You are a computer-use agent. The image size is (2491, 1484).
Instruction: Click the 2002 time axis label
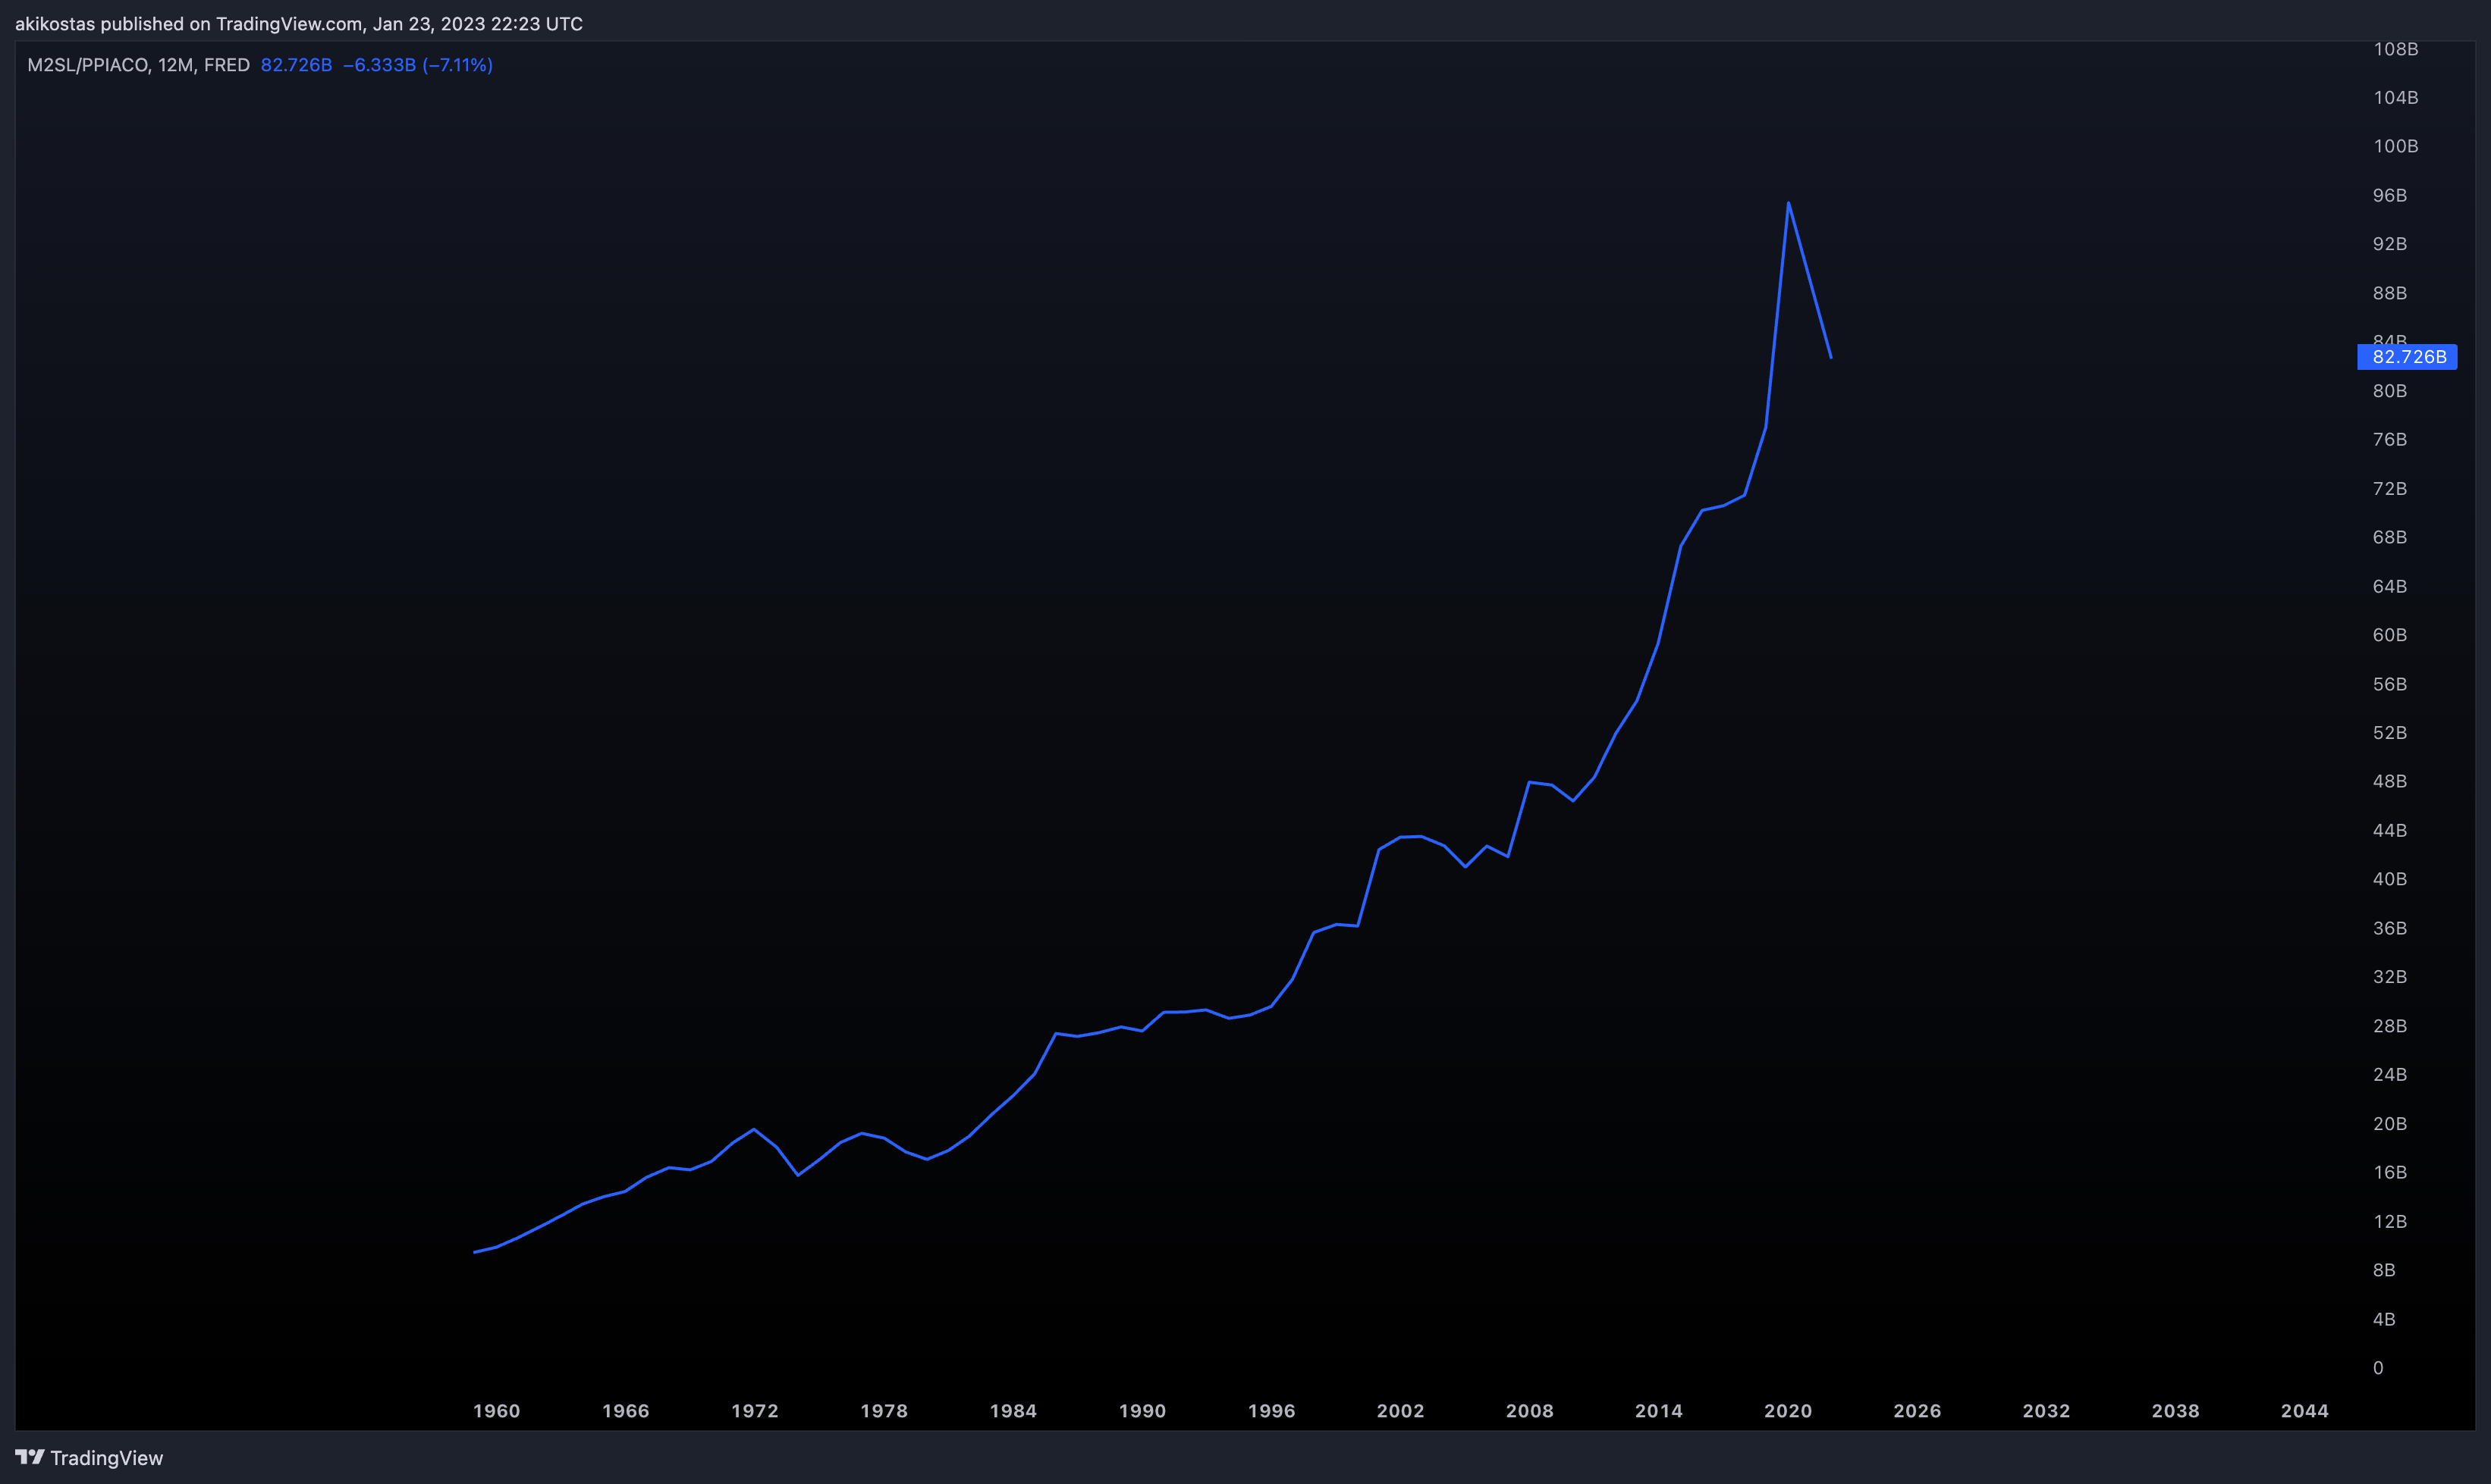pos(1400,1411)
